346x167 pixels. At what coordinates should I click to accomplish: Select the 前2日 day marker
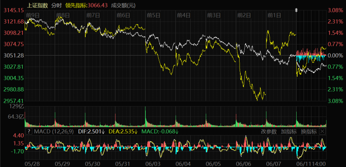coord(244,15)
